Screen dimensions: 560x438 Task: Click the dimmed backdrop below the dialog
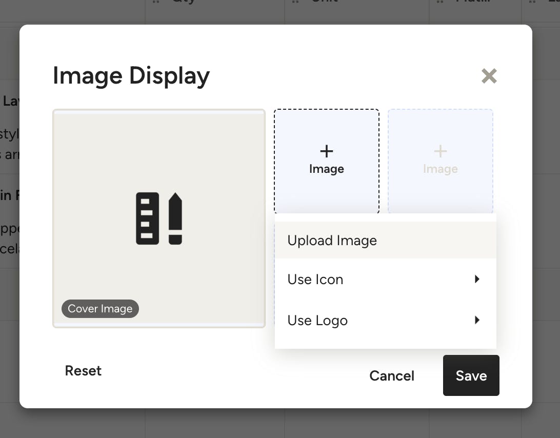[280, 424]
